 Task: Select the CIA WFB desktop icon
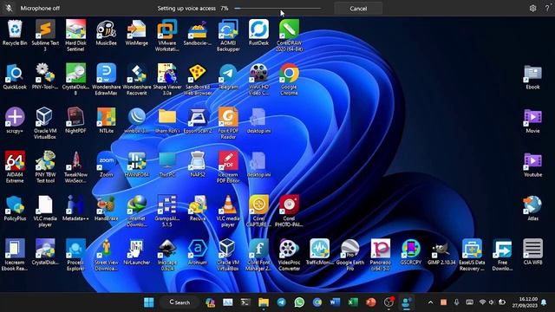[x=532, y=252]
